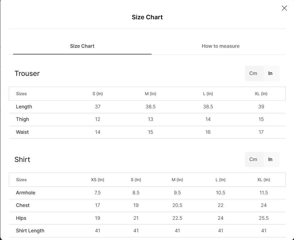Click Trouser XL (In) column header
294x240 pixels.
point(261,94)
